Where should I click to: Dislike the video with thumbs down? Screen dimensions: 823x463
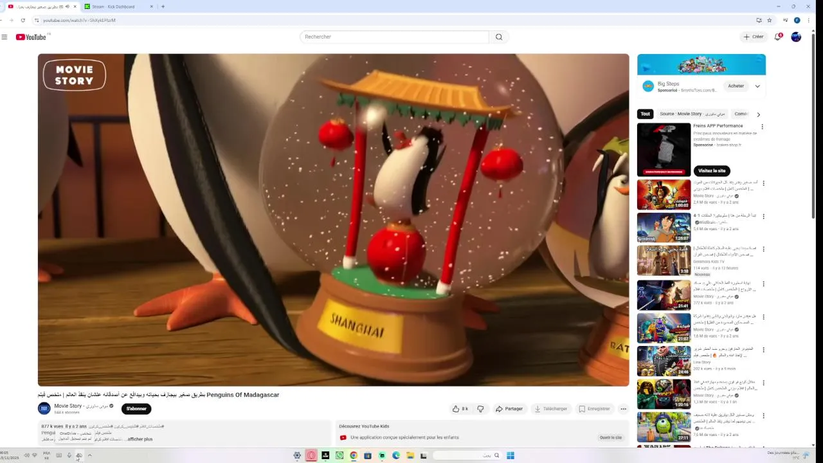pos(480,409)
